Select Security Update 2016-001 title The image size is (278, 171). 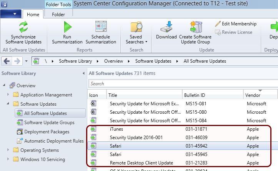click(x=136, y=138)
